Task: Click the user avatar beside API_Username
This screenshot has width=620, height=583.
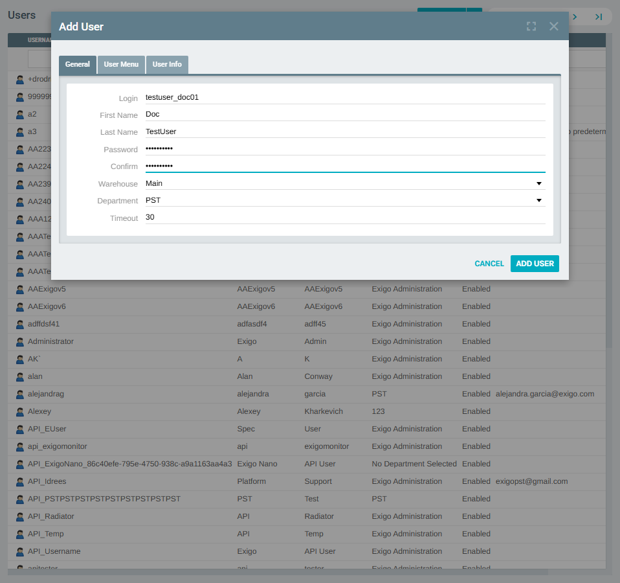Action: [19, 551]
